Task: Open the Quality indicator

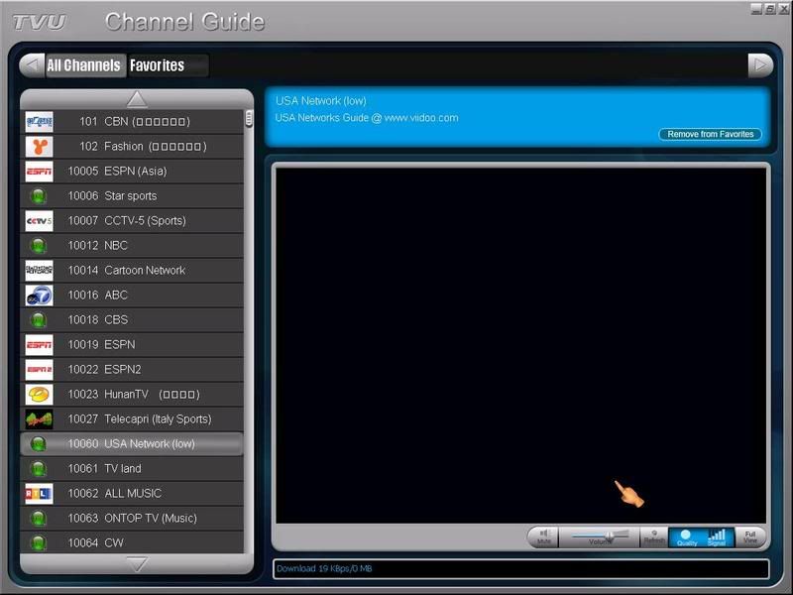Action: tap(686, 536)
